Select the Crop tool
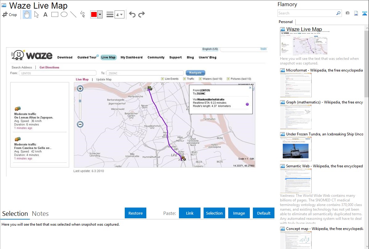This screenshot has width=369, height=249. 10,14
